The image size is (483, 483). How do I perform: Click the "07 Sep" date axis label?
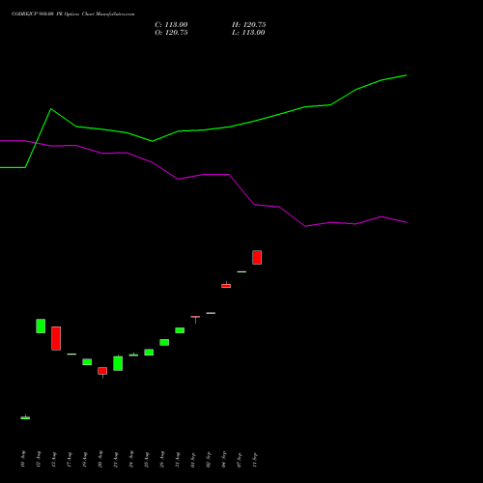240,459
